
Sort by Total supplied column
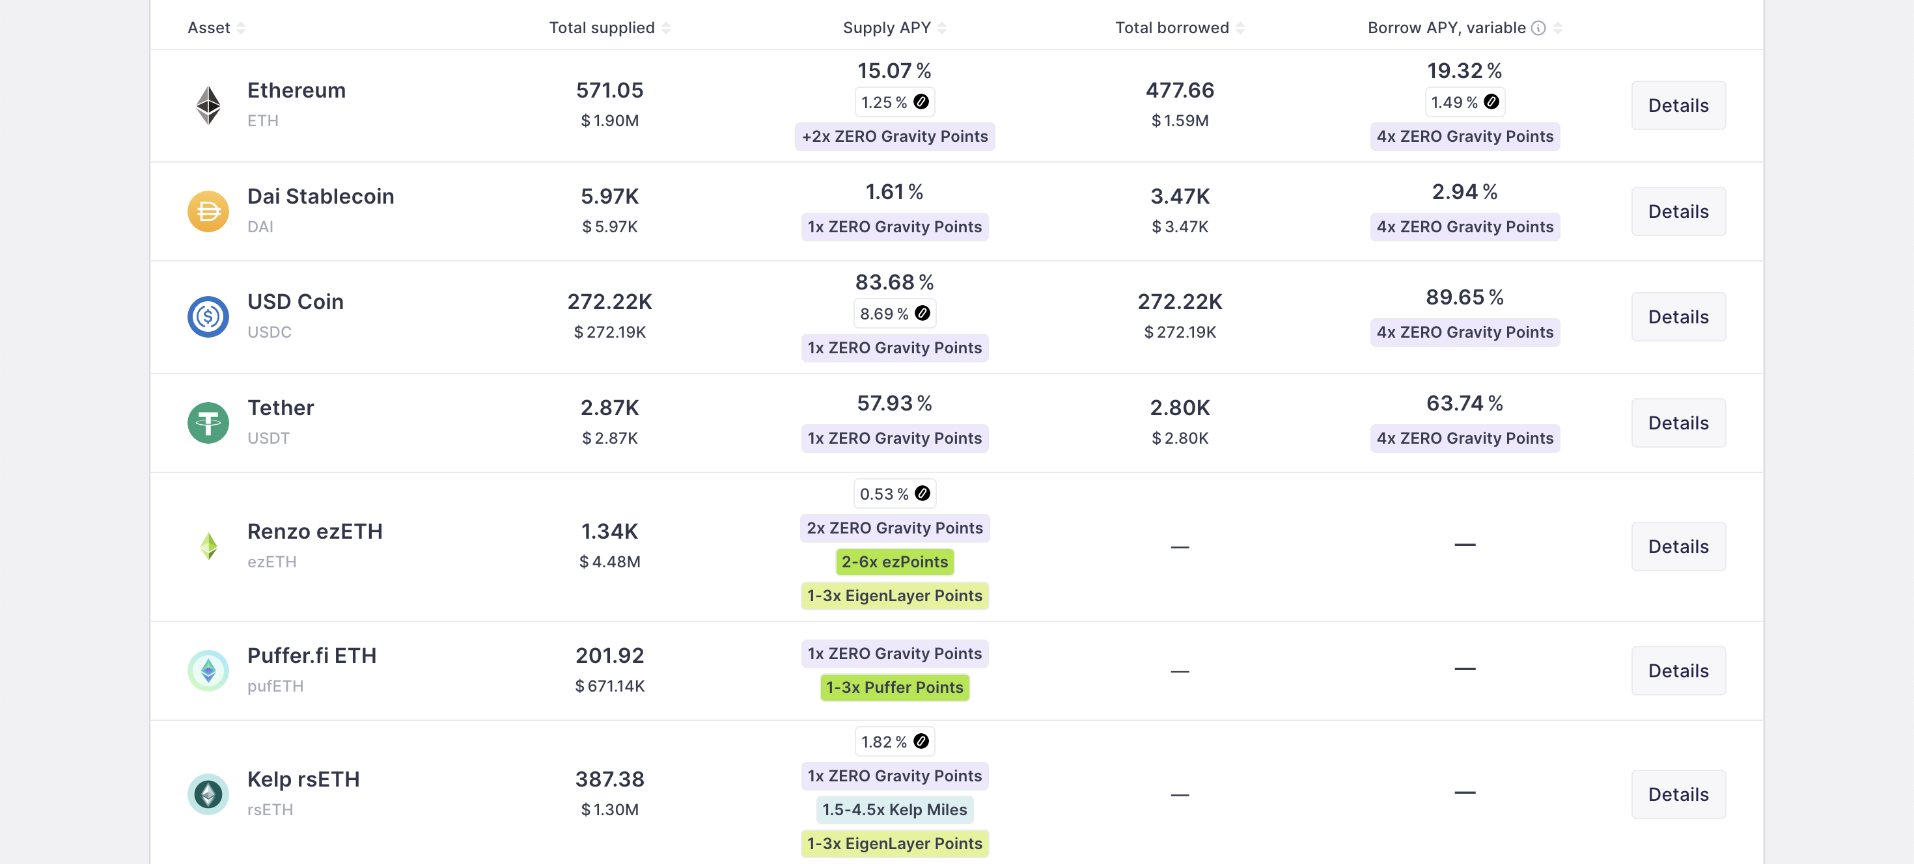pyautogui.click(x=666, y=28)
